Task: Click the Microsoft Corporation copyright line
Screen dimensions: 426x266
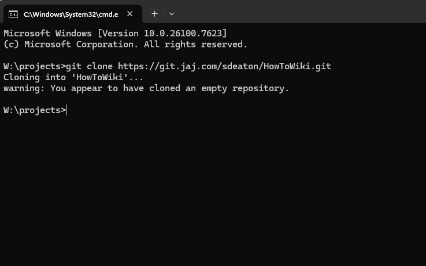Action: (x=125, y=44)
